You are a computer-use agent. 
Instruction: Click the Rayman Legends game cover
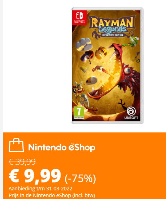108,65
